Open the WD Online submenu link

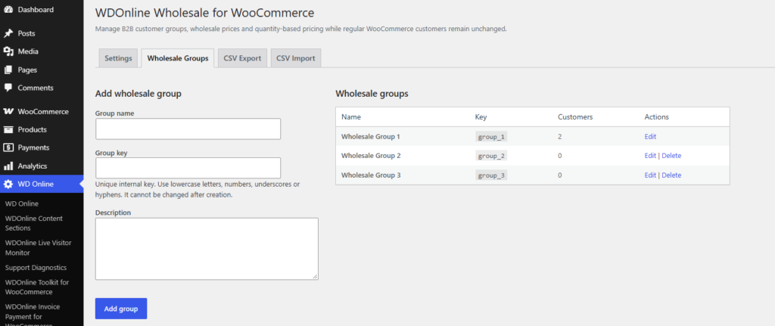click(22, 203)
